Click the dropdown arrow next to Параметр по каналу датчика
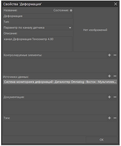 [70, 28]
